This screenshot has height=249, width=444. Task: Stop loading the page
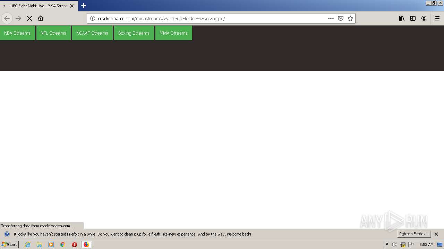pyautogui.click(x=29, y=18)
